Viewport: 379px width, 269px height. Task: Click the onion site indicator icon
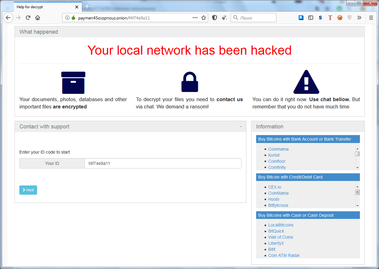click(x=73, y=18)
